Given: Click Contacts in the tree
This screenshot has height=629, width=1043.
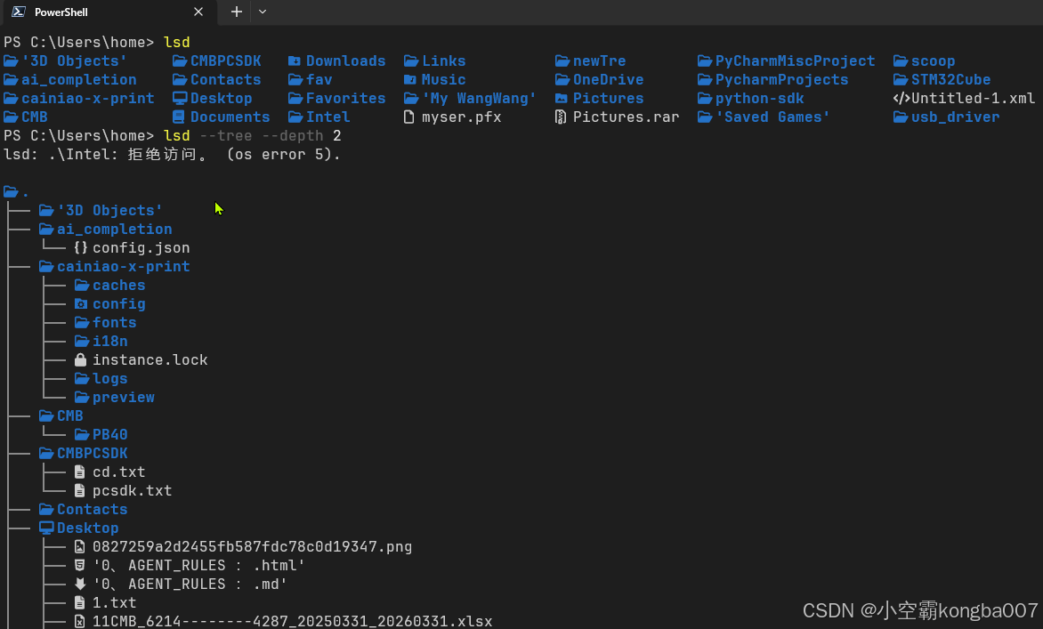Looking at the screenshot, I should (x=93, y=509).
